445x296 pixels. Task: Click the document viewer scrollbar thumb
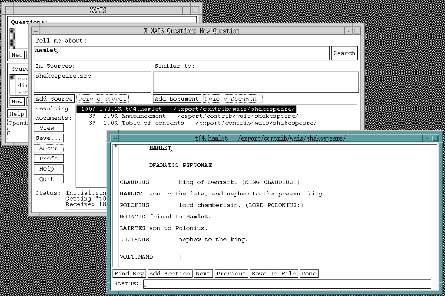coord(116,146)
